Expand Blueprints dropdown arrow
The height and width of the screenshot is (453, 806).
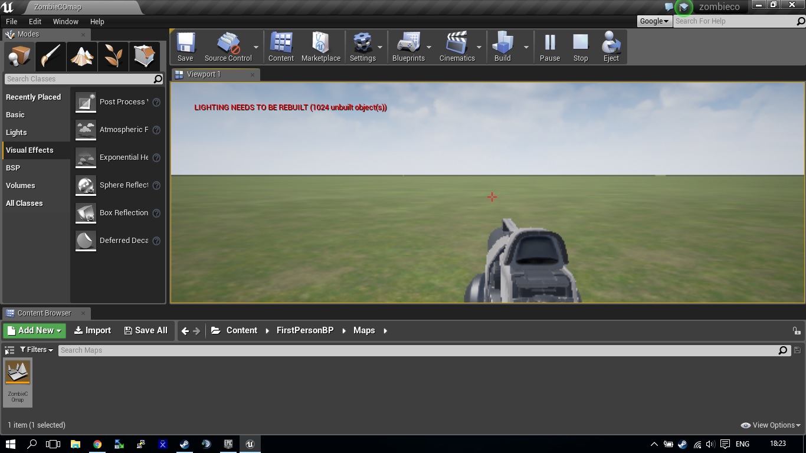(429, 47)
